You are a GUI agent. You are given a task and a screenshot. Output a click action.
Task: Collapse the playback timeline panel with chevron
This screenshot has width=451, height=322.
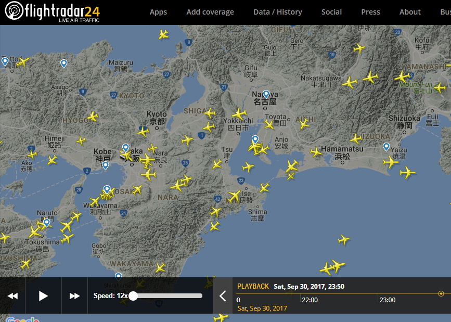point(223,296)
